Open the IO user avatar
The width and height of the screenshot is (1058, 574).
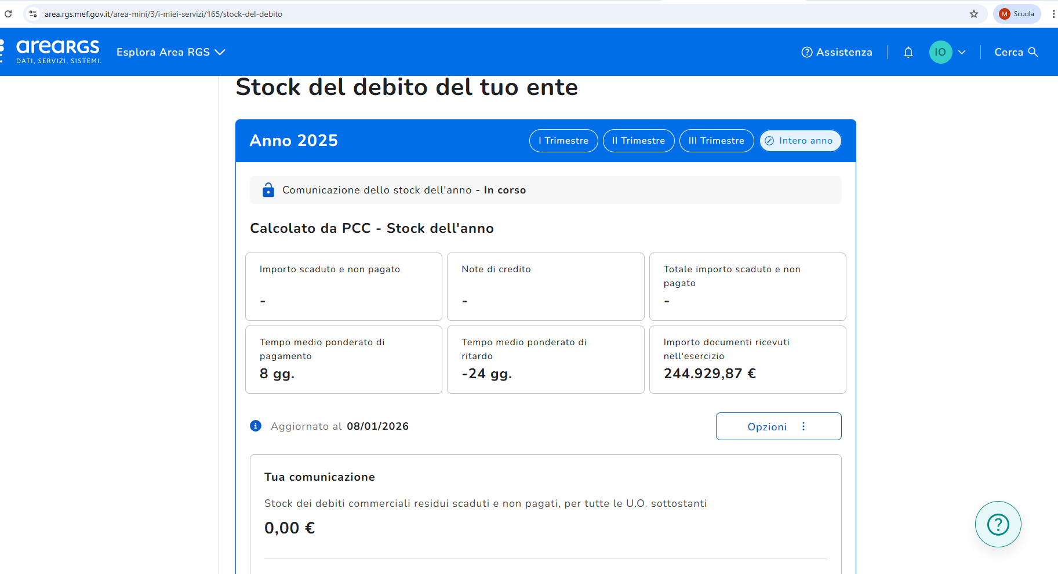coord(940,52)
